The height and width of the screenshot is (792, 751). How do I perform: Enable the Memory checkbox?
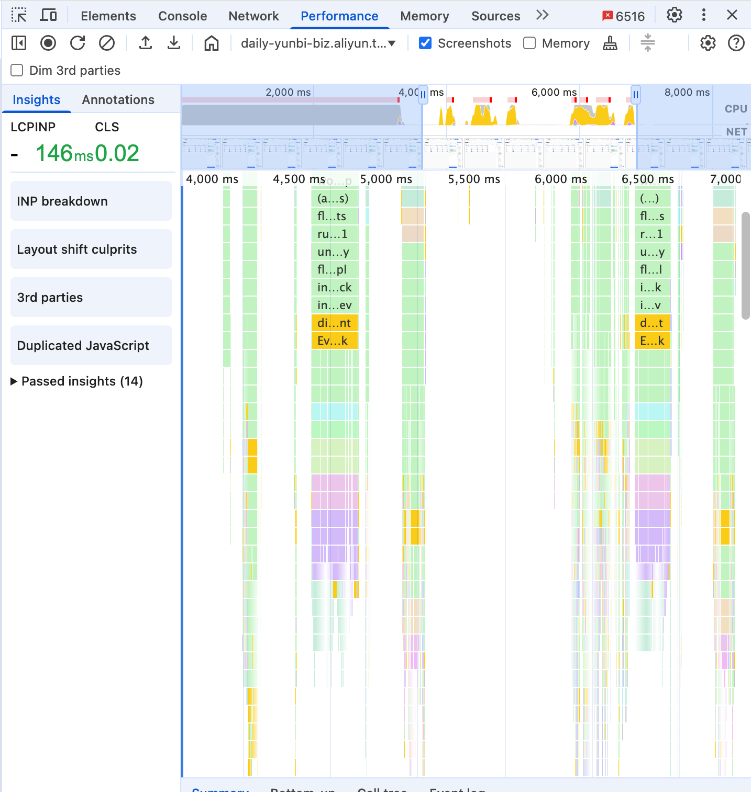[x=529, y=43]
